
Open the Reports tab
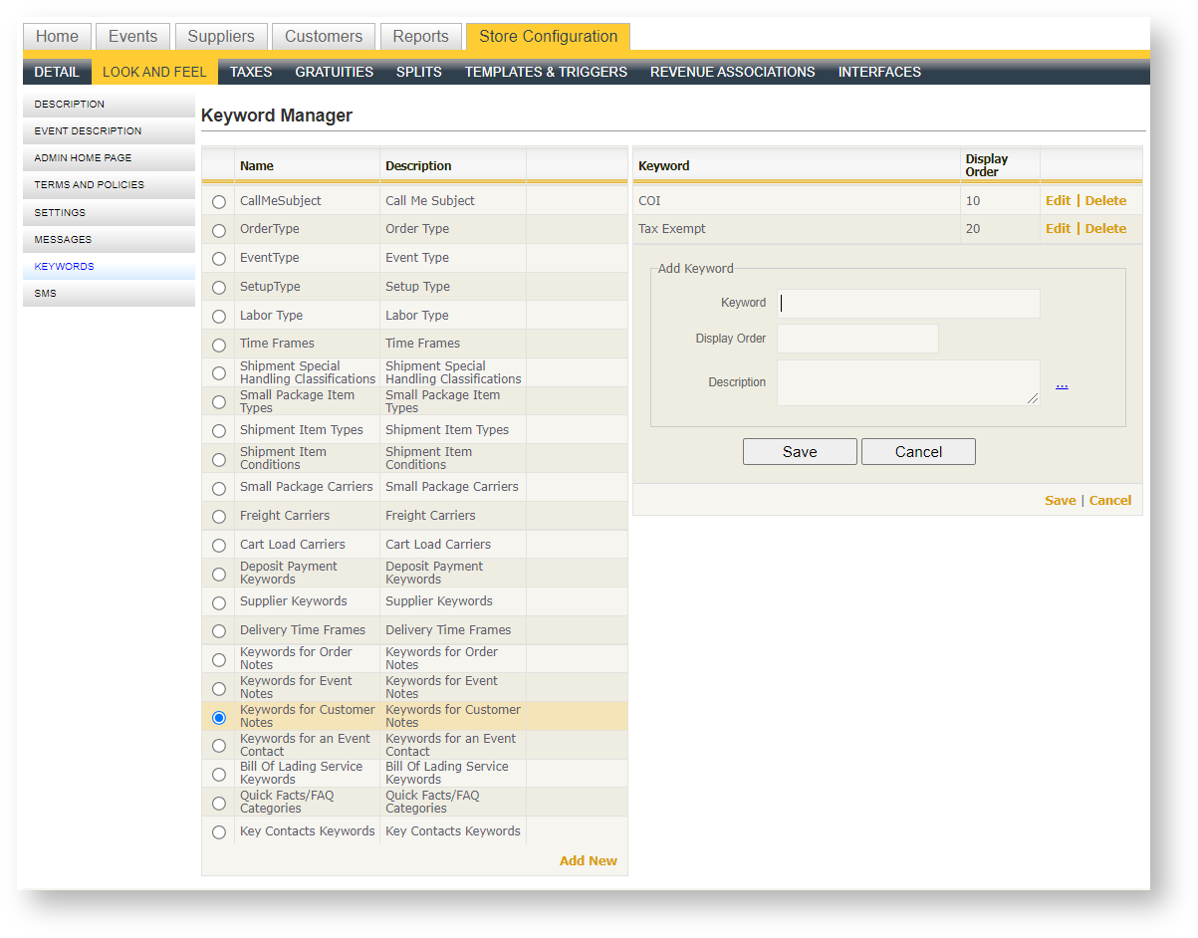coord(420,37)
